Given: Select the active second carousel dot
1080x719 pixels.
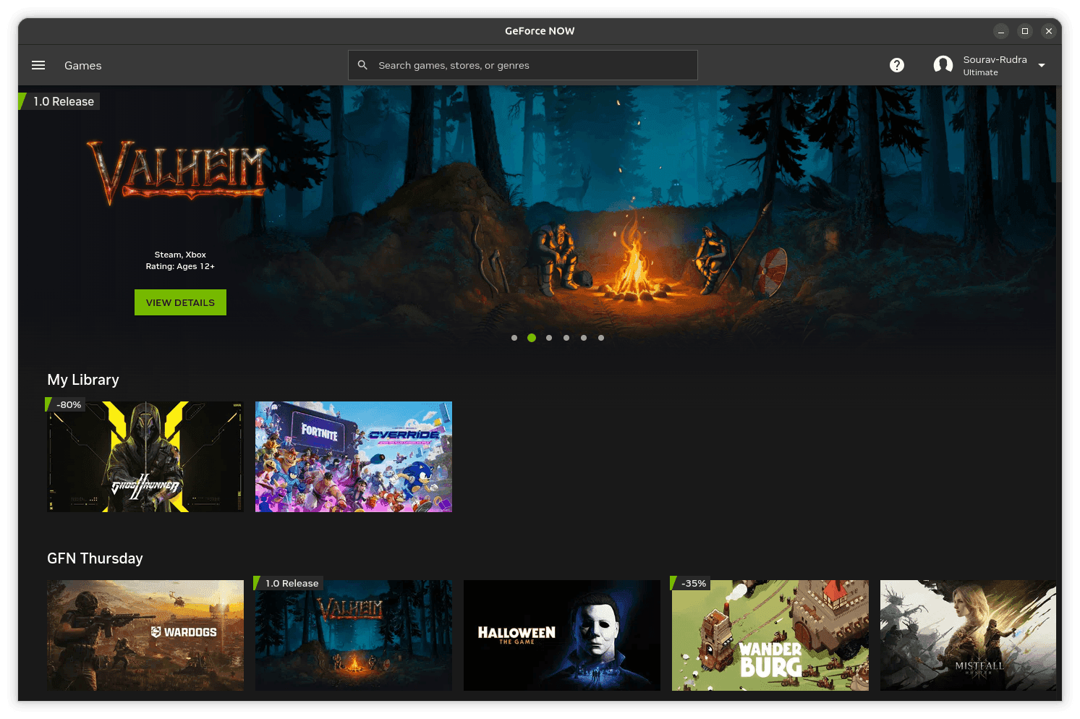Looking at the screenshot, I should 532,338.
